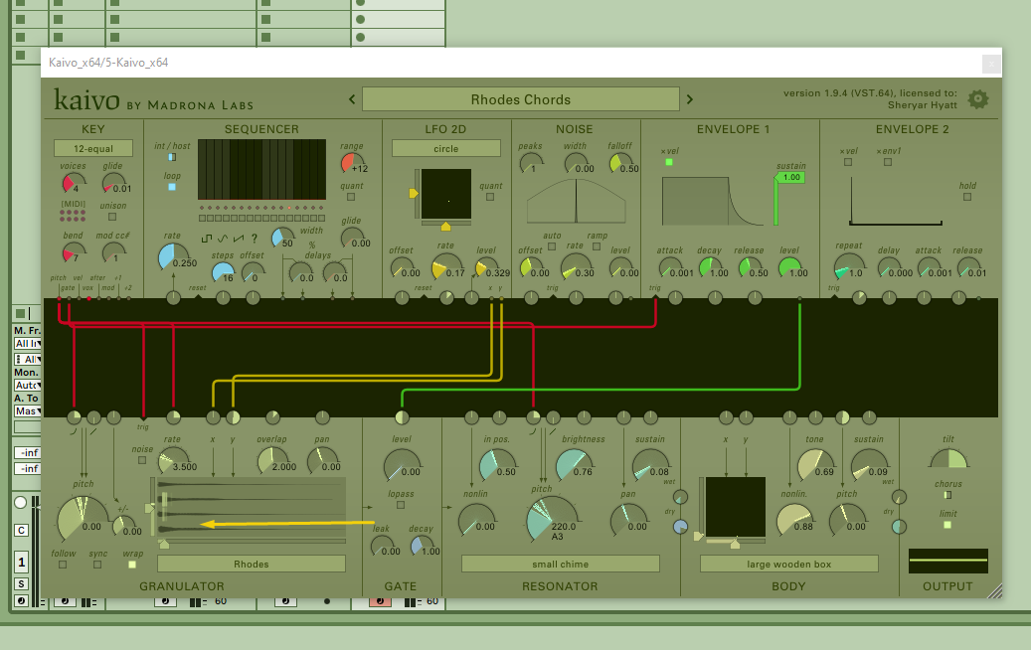Go to next preset arrow

point(690,99)
